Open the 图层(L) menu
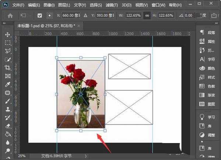Viewport: 221px width, 160px height. tap(64, 5)
